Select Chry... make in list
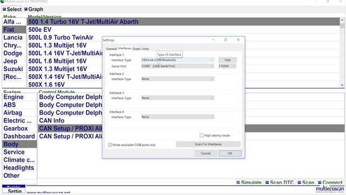 pyautogui.click(x=14, y=45)
